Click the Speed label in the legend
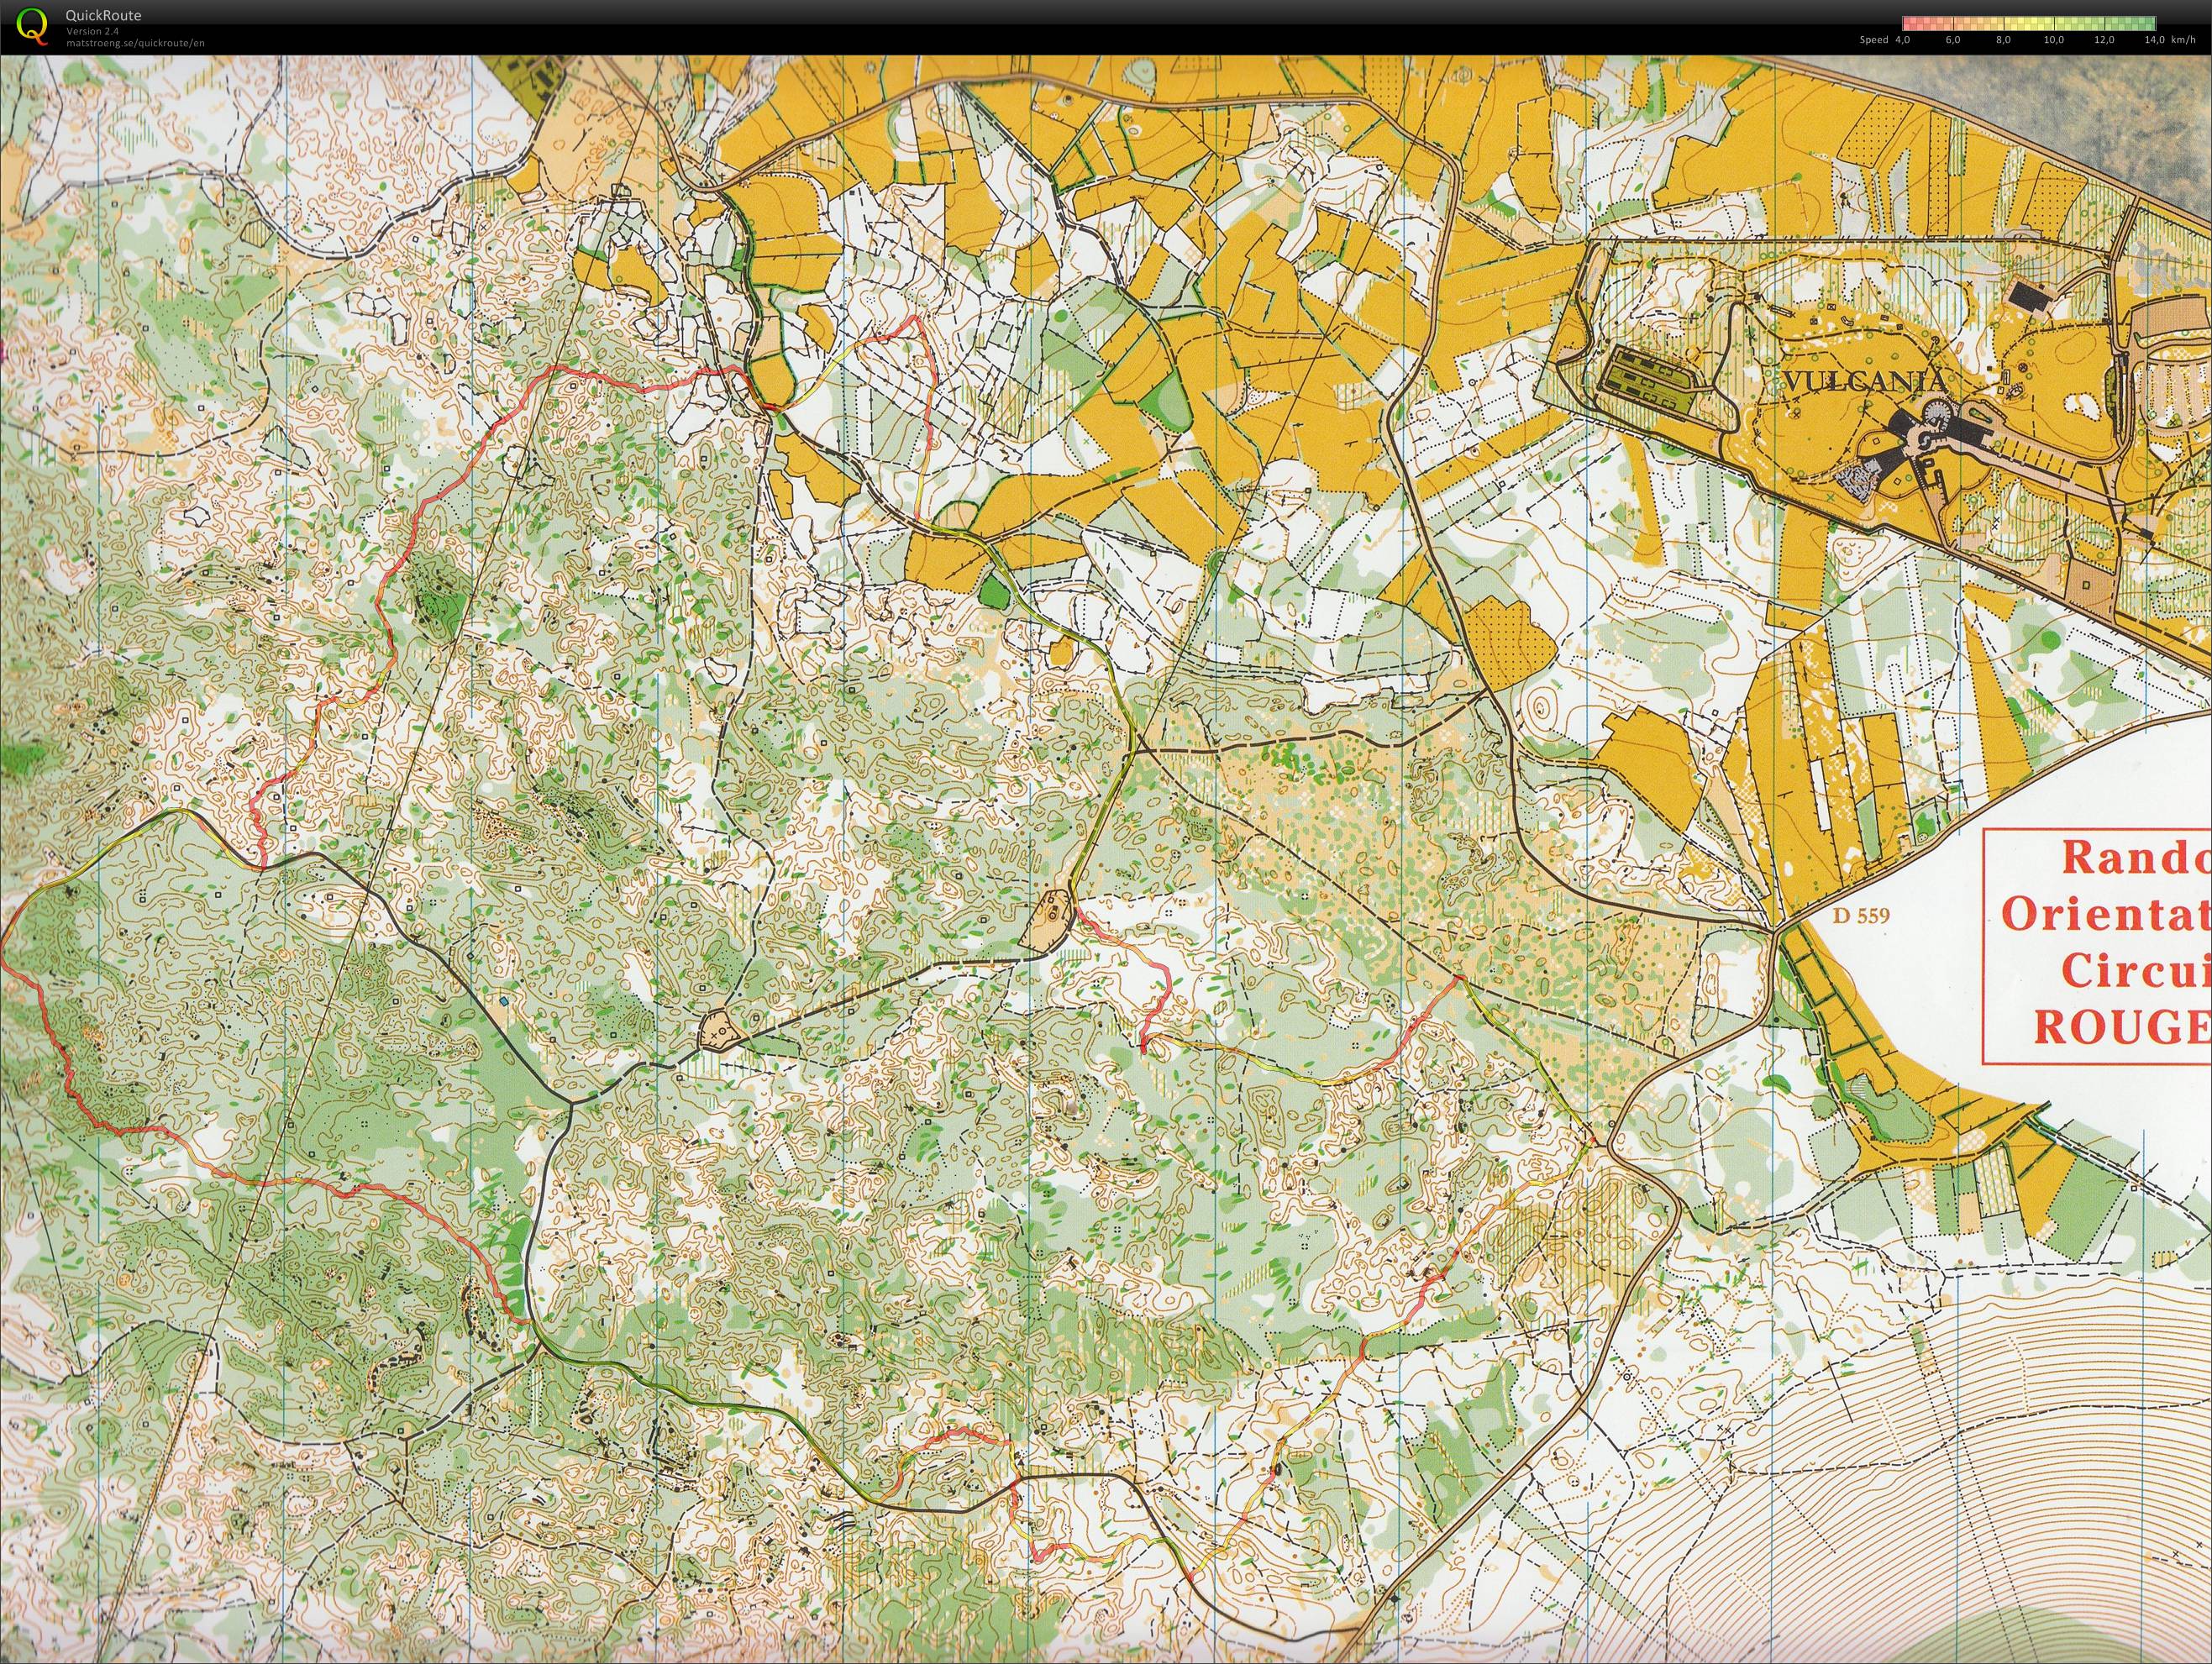 [x=1873, y=40]
